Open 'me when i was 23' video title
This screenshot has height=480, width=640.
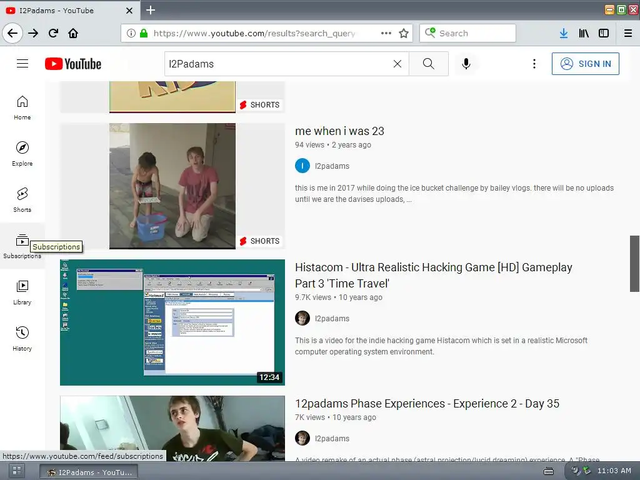coord(339,131)
